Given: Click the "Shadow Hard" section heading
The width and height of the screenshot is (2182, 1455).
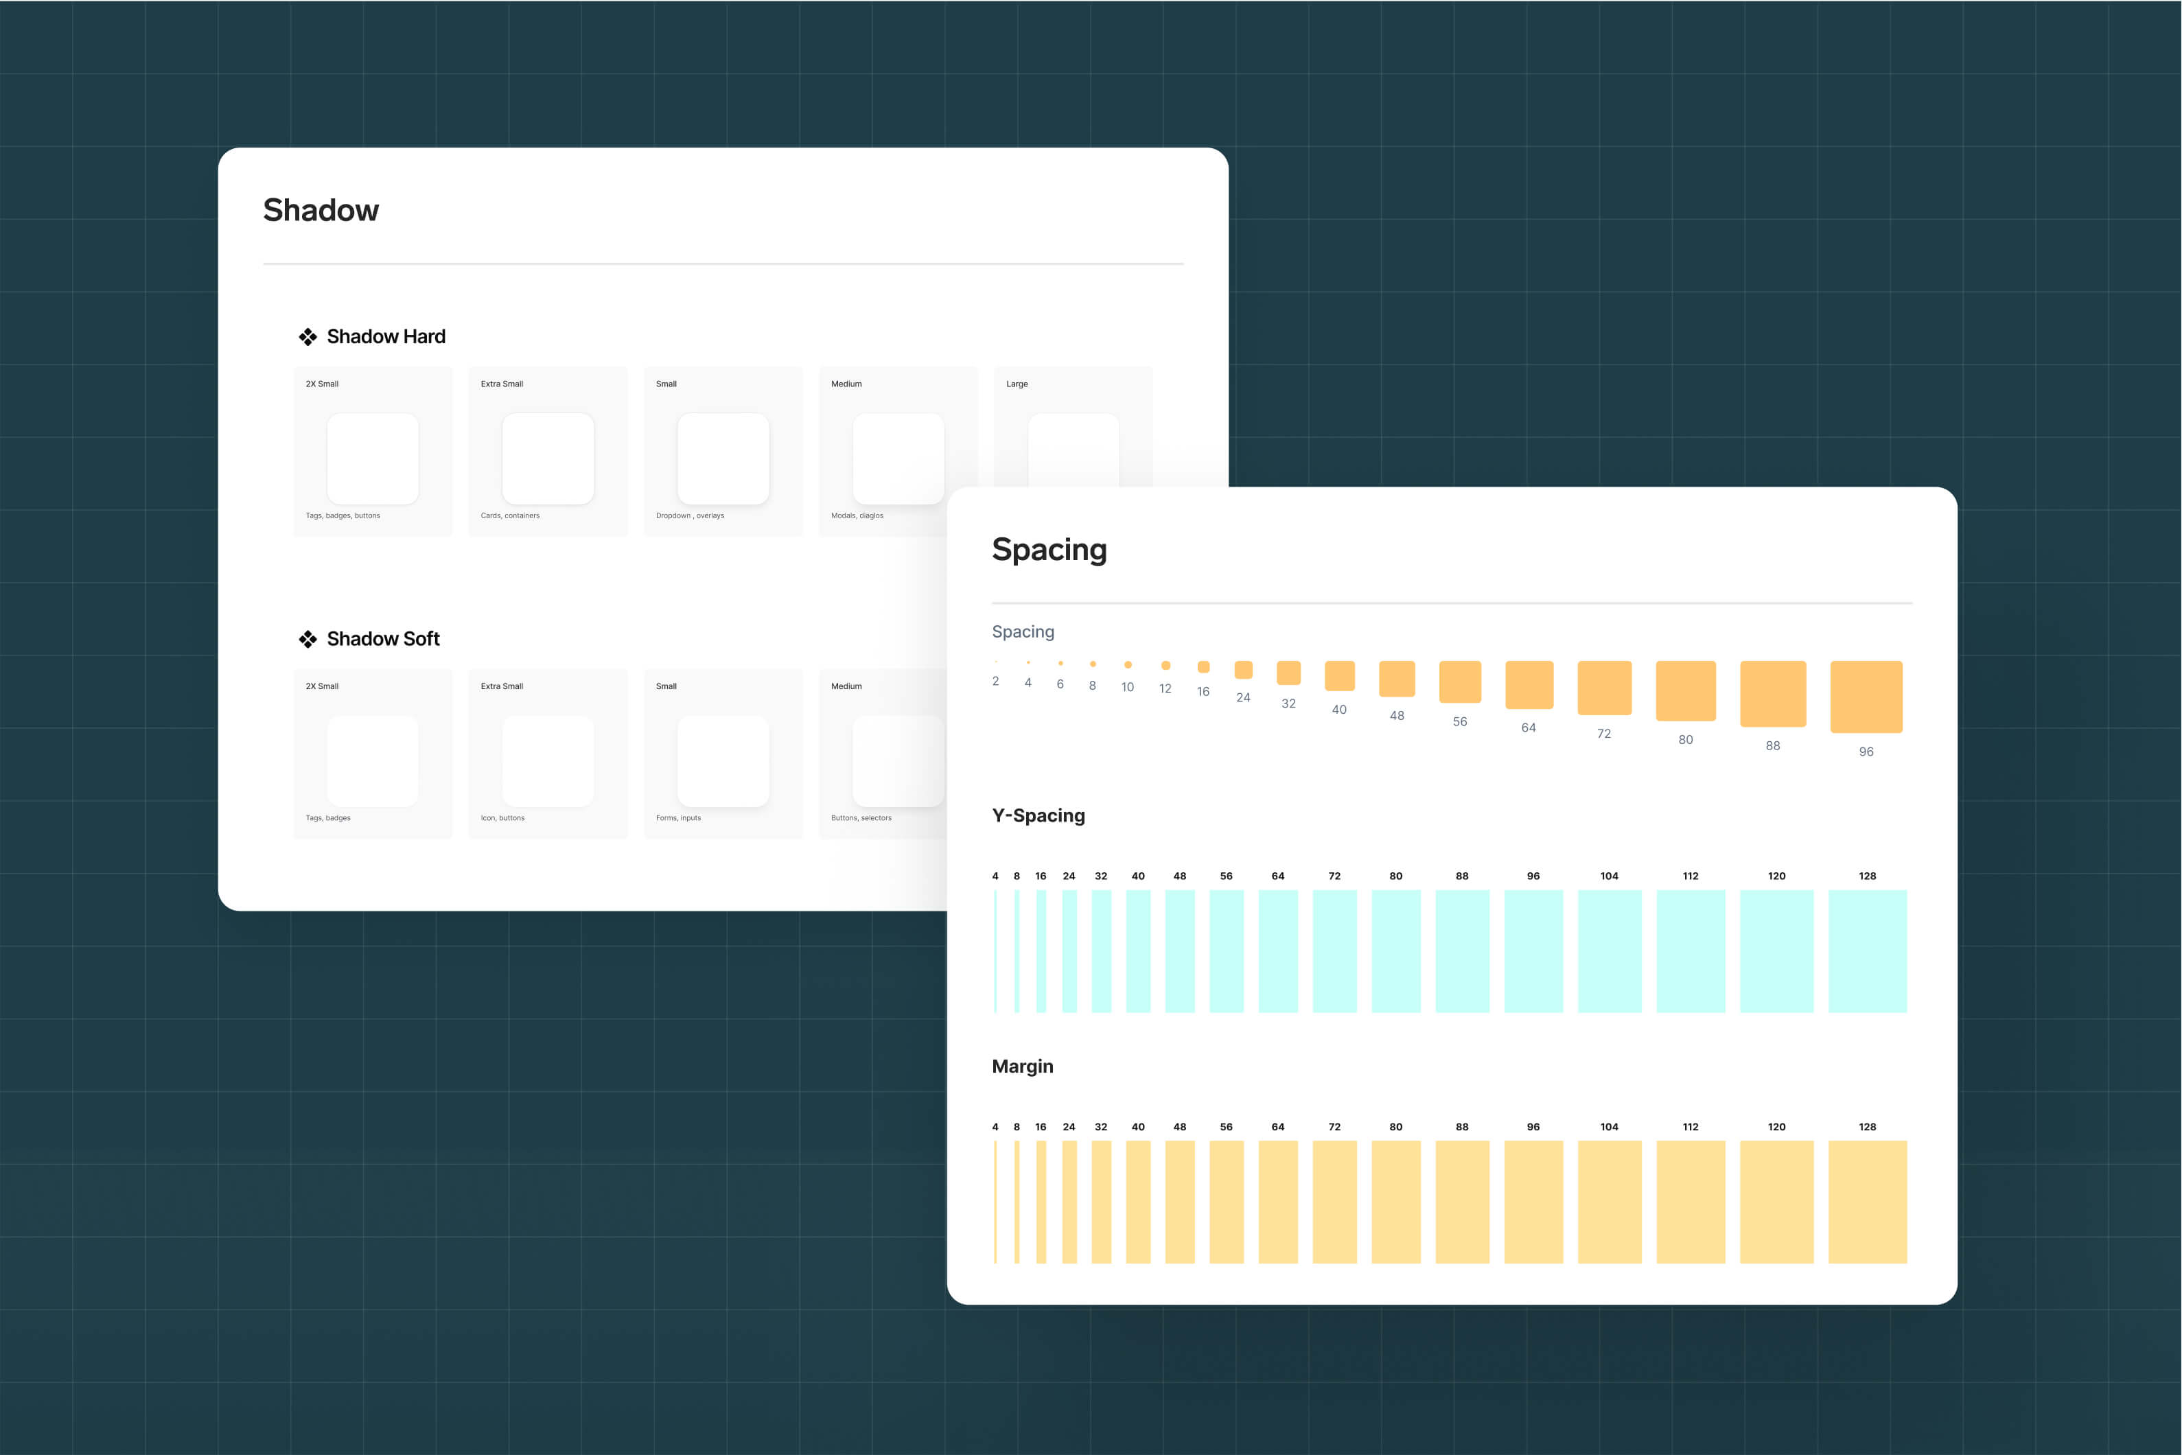Looking at the screenshot, I should tap(386, 337).
